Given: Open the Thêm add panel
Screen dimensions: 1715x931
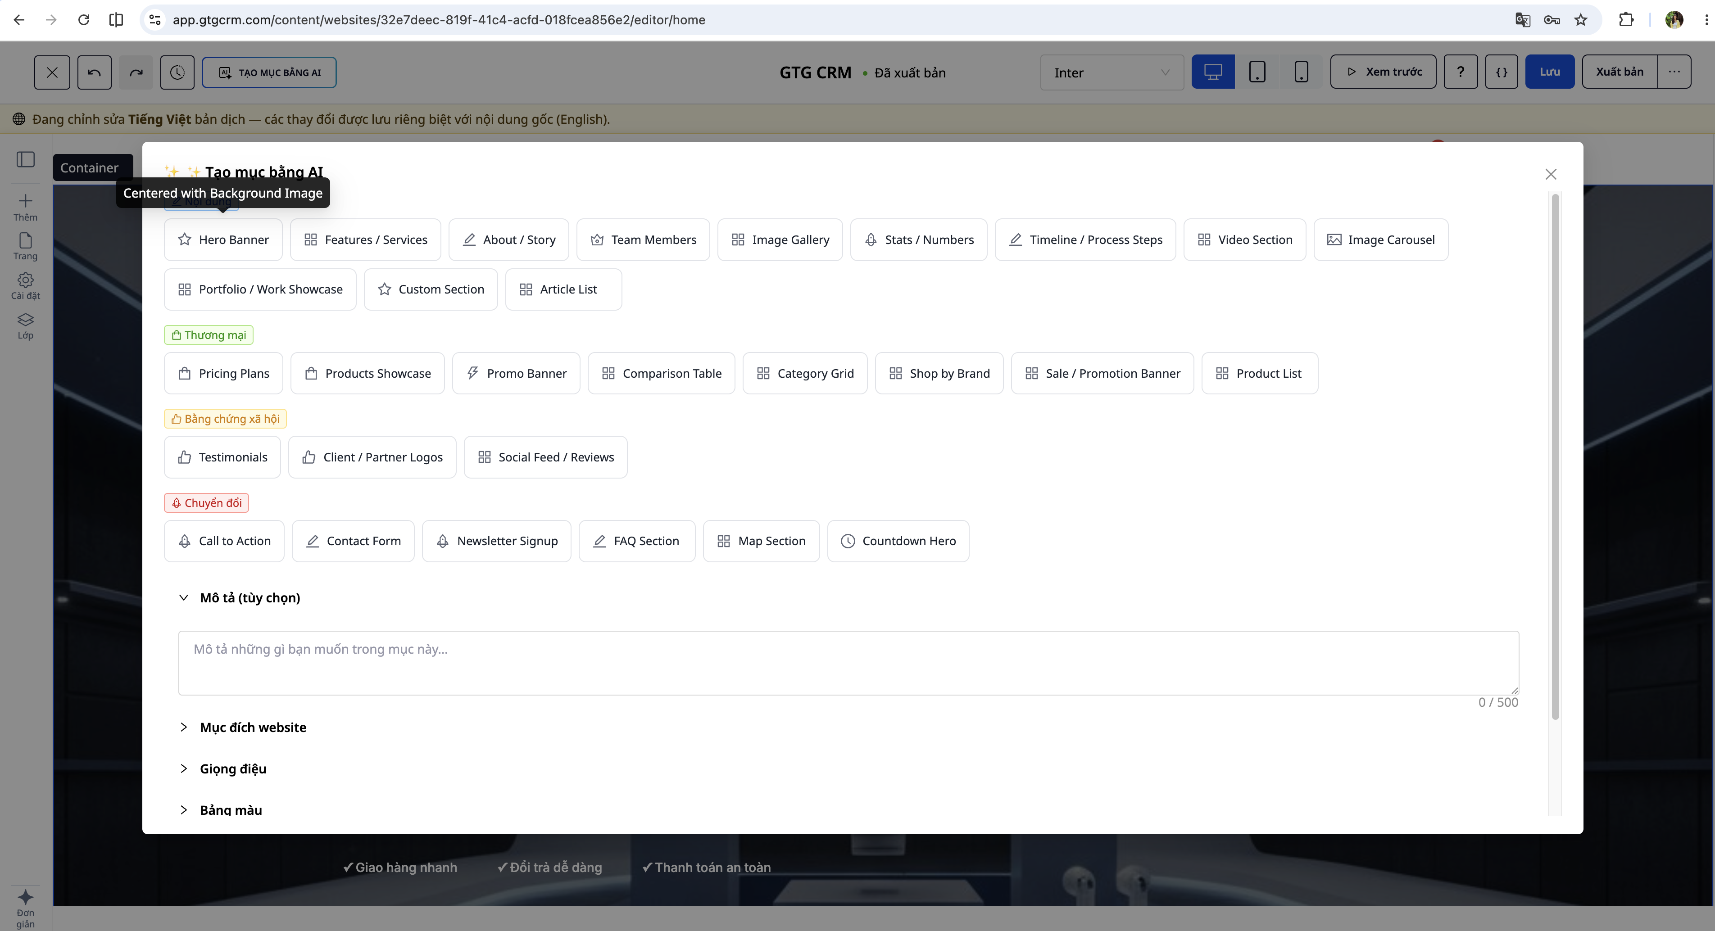Looking at the screenshot, I should click(25, 208).
